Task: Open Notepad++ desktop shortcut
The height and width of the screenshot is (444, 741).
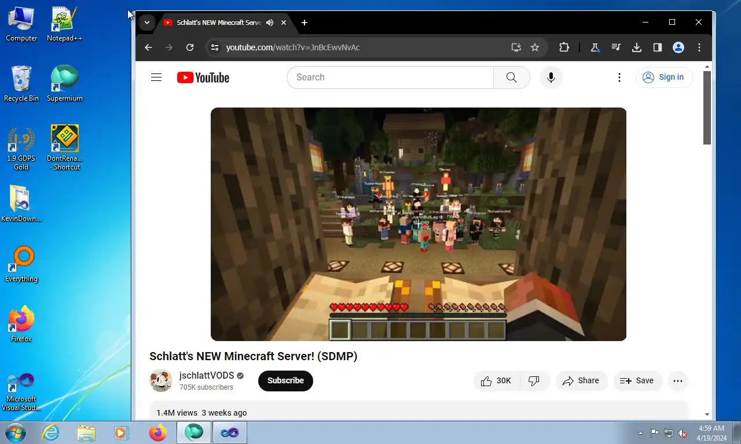Action: 64,24
